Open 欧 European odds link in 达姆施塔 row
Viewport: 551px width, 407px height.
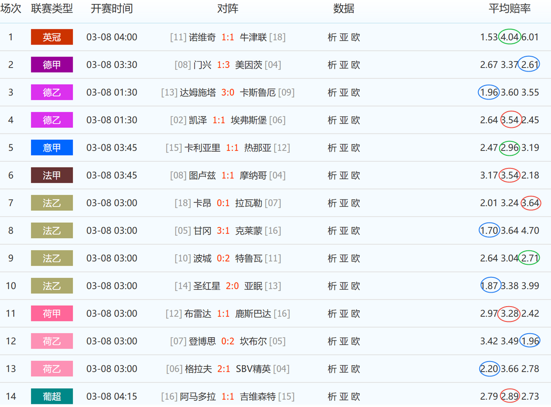(x=356, y=92)
